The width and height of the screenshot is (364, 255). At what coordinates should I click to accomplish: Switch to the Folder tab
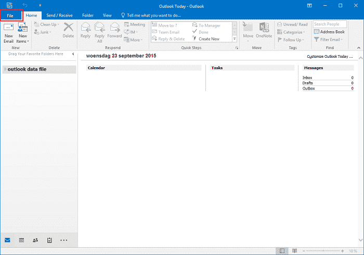88,15
